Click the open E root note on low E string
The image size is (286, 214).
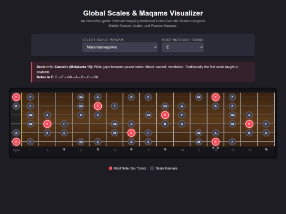click(x=16, y=142)
